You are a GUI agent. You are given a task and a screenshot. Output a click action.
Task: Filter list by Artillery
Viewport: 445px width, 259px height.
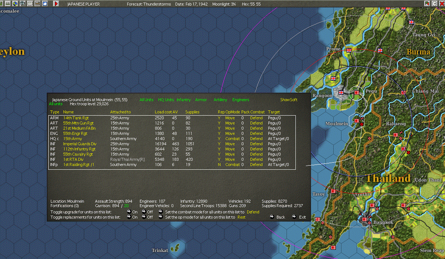(220, 100)
